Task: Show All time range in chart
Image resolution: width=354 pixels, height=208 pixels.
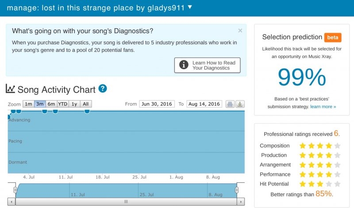Action: pyautogui.click(x=86, y=104)
